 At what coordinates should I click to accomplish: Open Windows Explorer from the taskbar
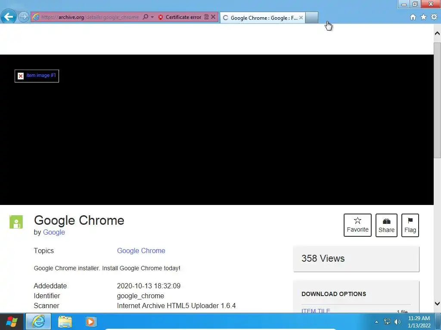click(65, 321)
